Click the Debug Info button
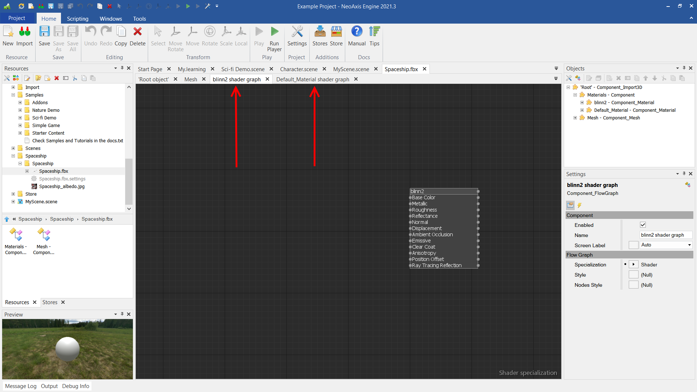This screenshot has width=697, height=392. pos(76,386)
